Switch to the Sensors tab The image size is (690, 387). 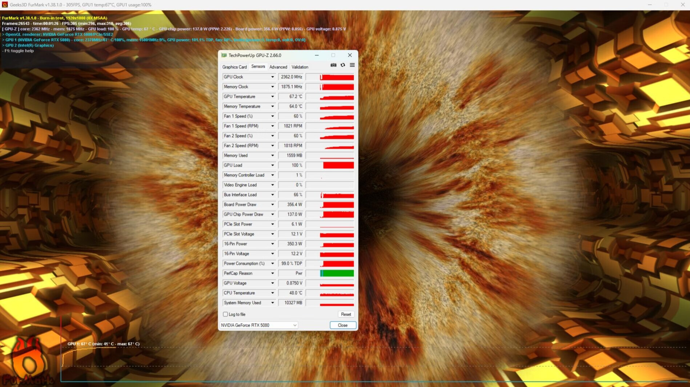pos(258,66)
